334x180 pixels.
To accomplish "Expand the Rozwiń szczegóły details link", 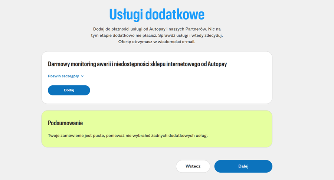I will coord(63,76).
